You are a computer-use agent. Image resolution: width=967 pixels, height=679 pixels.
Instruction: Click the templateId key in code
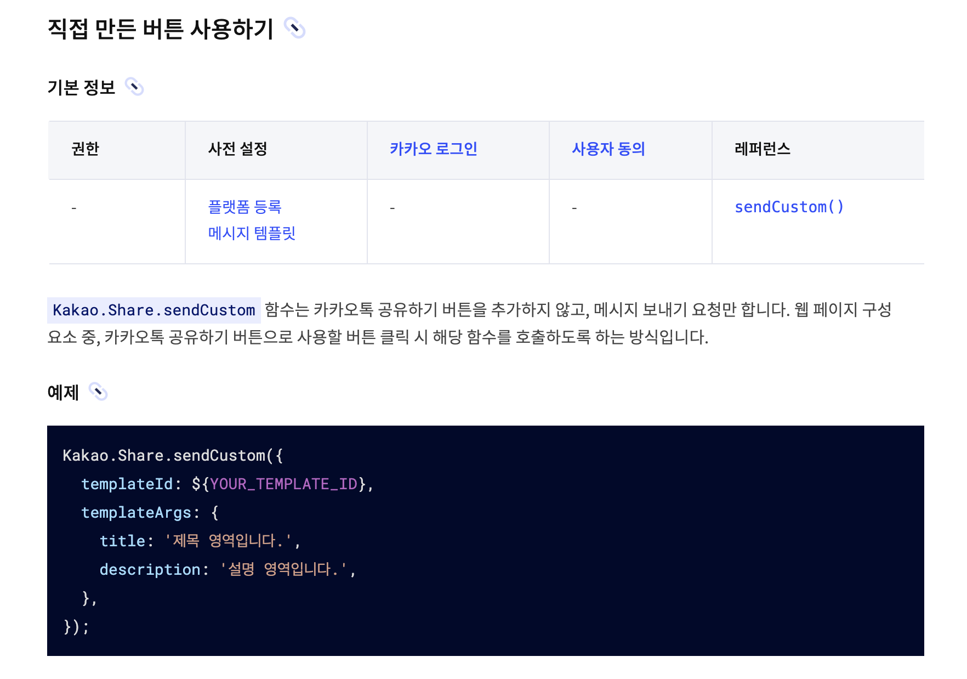click(127, 484)
